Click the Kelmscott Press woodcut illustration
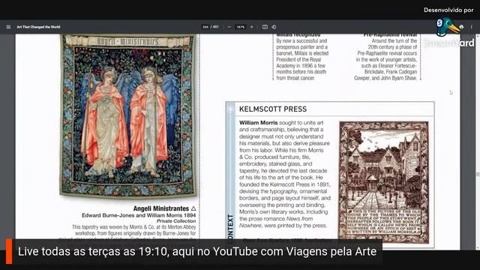 [x=383, y=182]
